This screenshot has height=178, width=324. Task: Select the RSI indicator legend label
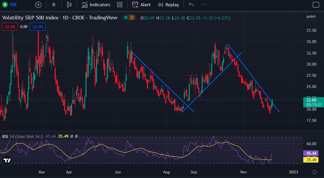[x=5, y=136]
